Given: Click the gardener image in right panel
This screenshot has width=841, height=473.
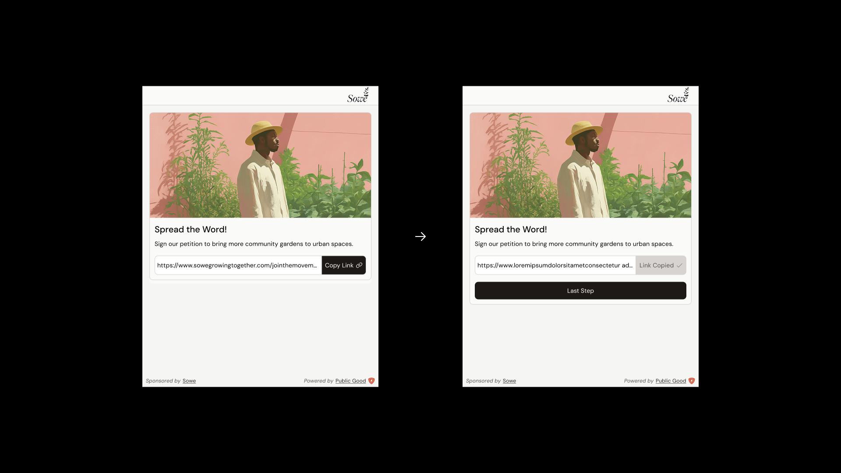Looking at the screenshot, I should (x=580, y=165).
